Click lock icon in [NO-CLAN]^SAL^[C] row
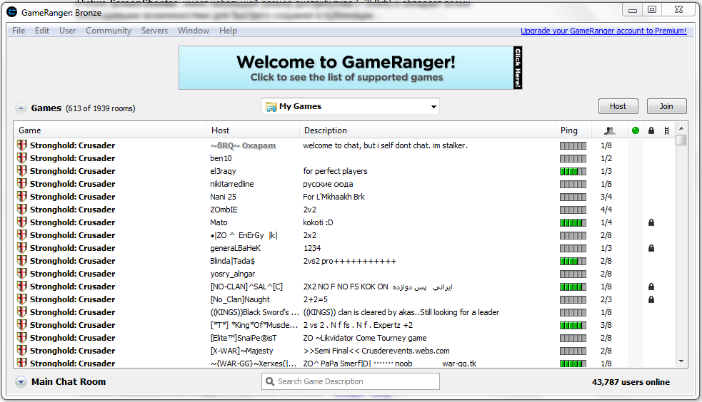 coord(651,287)
